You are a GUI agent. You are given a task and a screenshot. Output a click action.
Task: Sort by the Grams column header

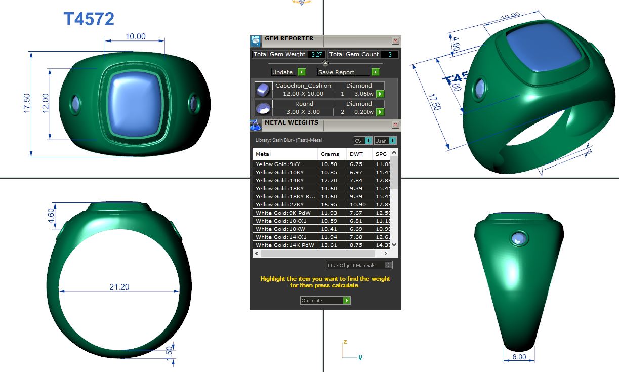(331, 154)
